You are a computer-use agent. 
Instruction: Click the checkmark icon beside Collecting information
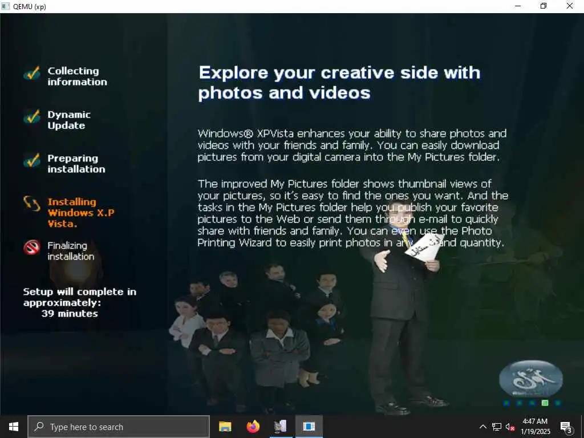32,73
